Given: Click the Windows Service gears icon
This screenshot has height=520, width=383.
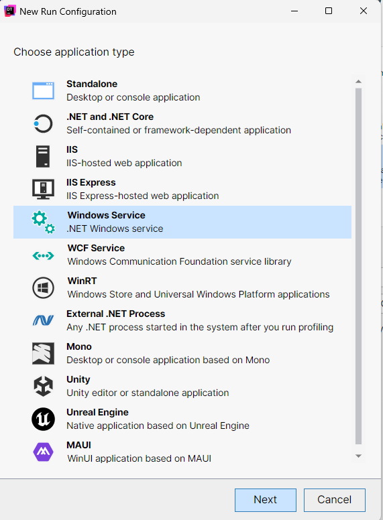Looking at the screenshot, I should 43,222.
